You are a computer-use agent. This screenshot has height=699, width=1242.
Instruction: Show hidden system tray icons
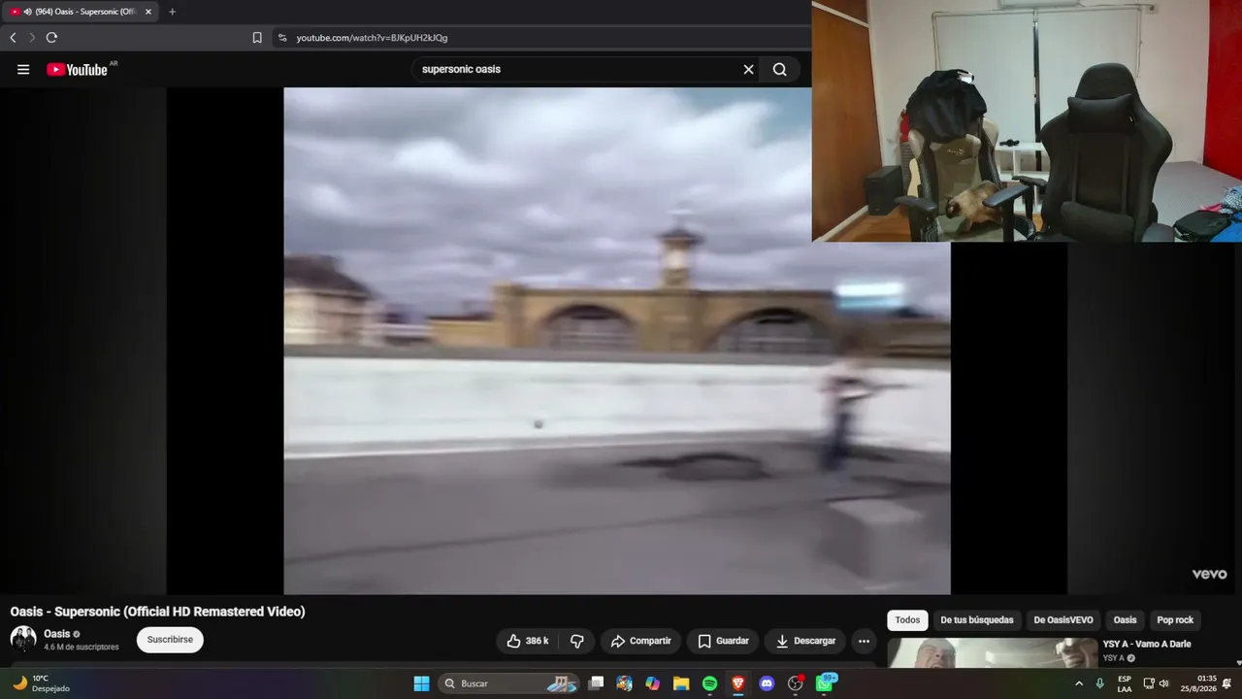pyautogui.click(x=1078, y=683)
